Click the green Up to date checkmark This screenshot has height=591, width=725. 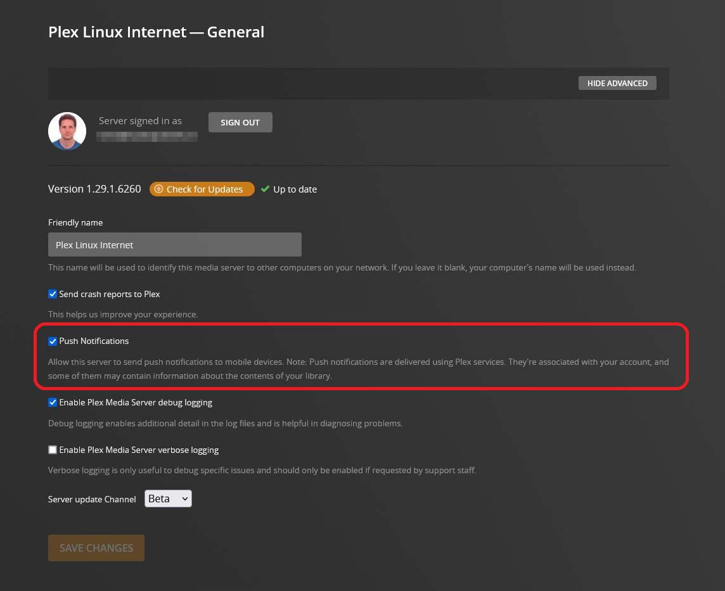pyautogui.click(x=266, y=189)
